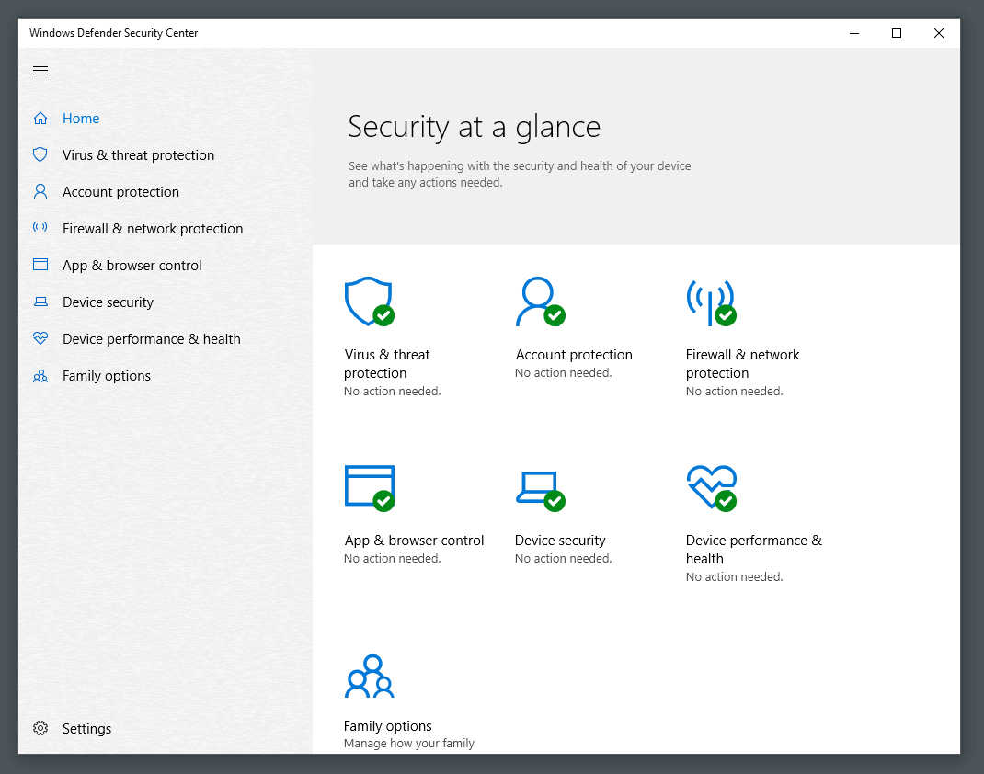Select Account protection in the sidebar

120,192
